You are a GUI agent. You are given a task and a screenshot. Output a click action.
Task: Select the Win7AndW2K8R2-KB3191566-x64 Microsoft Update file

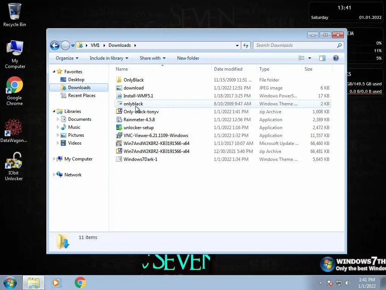223,143
